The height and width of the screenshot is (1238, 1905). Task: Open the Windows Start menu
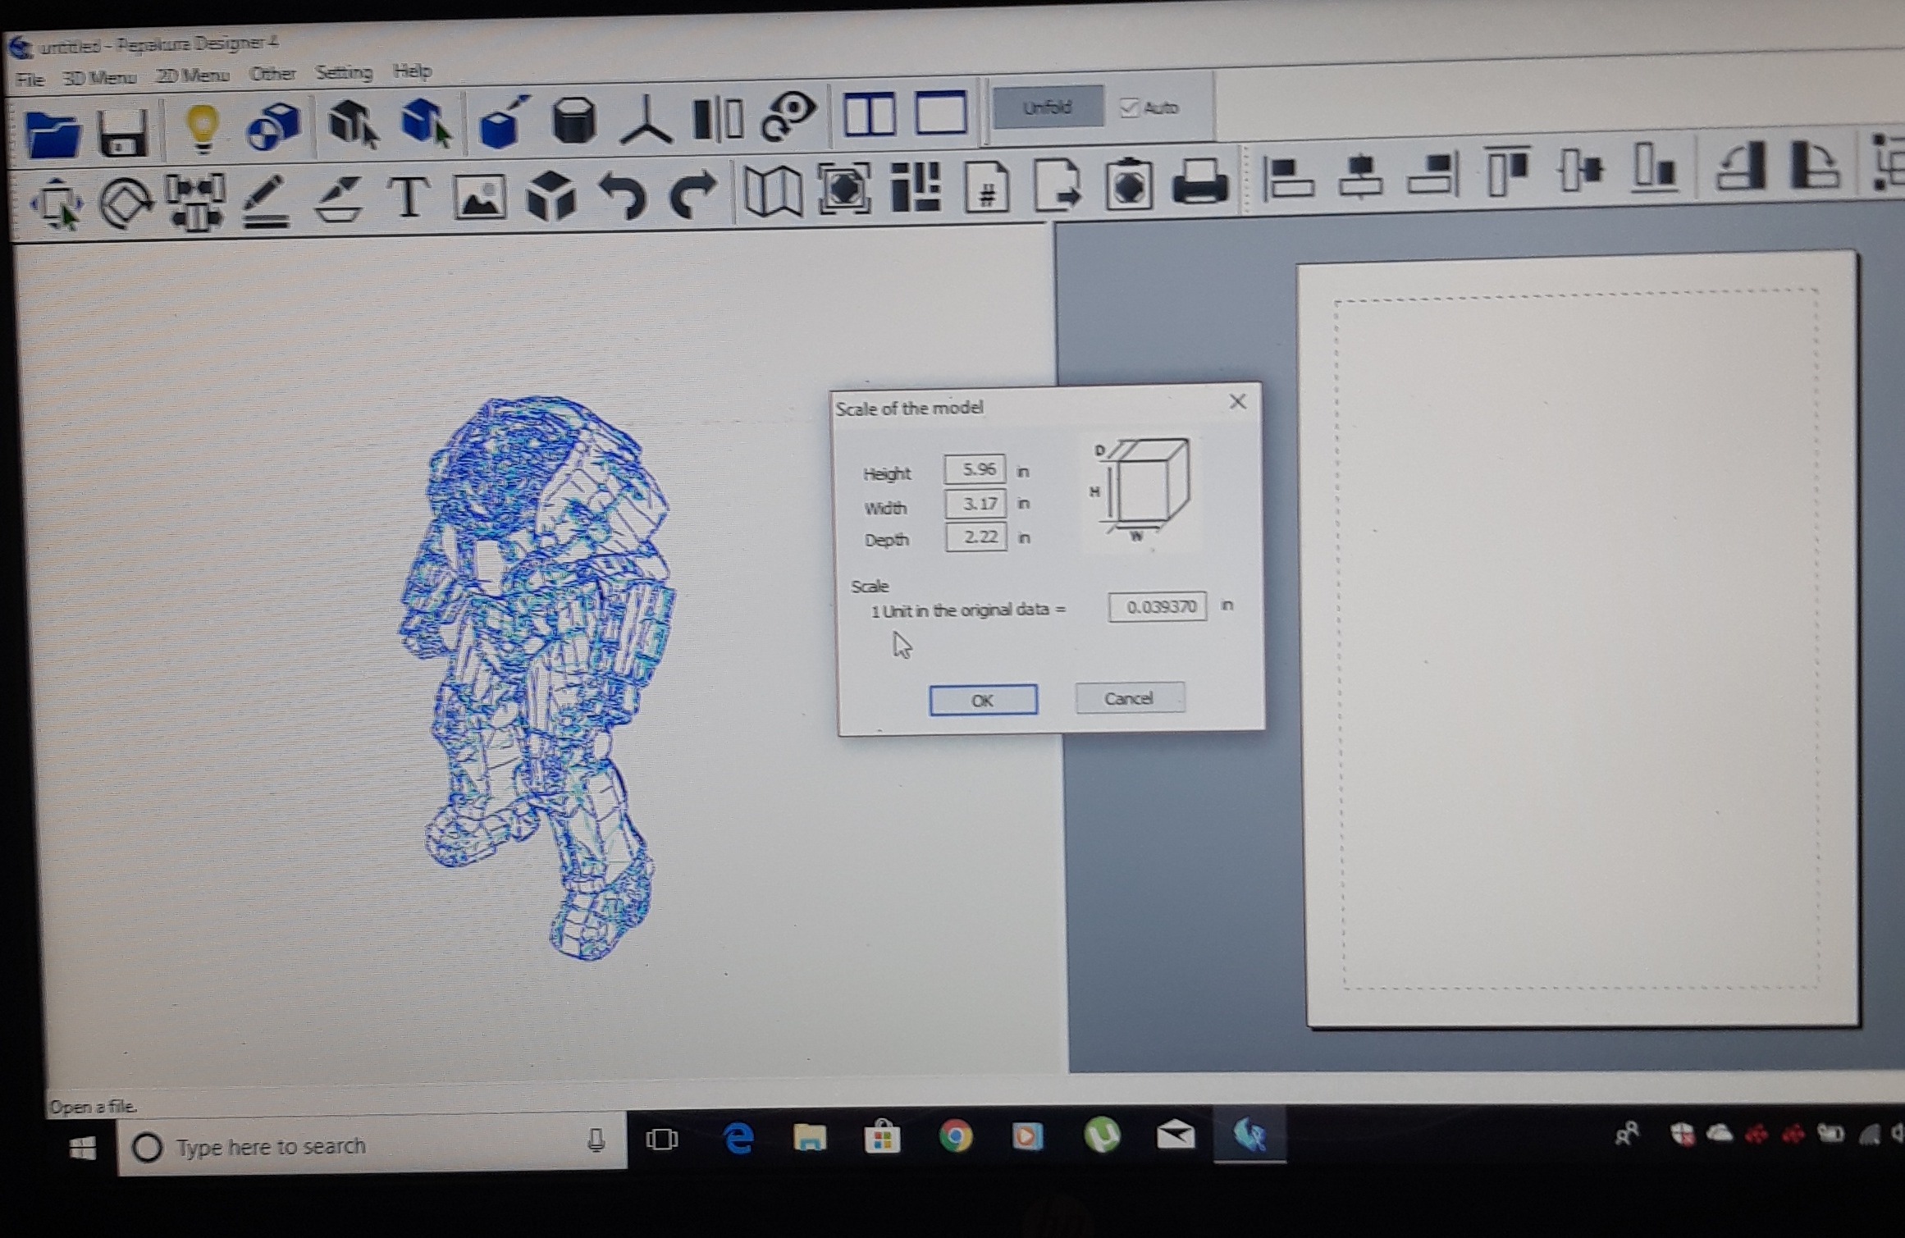(x=82, y=1148)
